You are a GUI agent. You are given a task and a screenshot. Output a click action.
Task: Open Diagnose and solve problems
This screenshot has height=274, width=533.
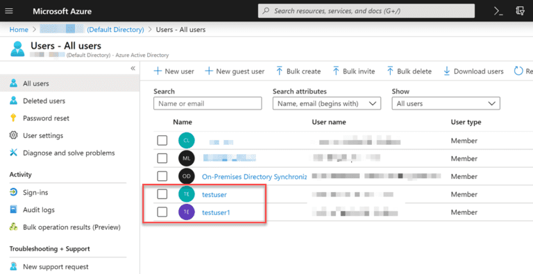(x=69, y=153)
